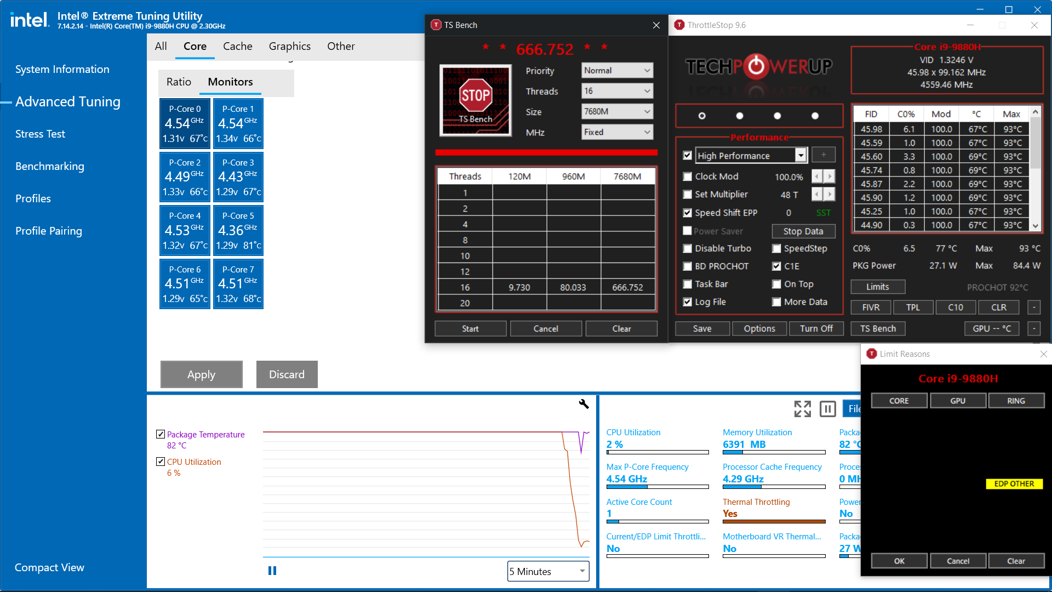Click the TS Bench STOP sign icon
1052x592 pixels.
(x=476, y=100)
